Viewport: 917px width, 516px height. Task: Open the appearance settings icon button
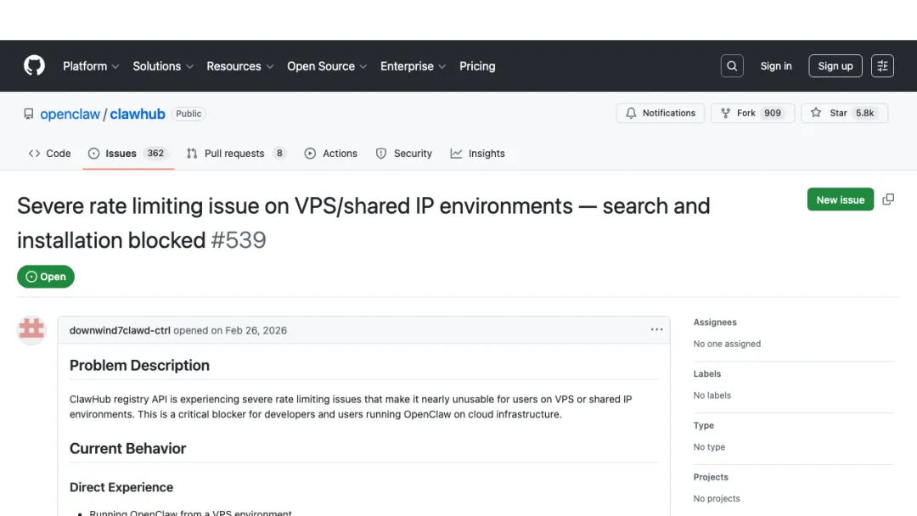882,66
